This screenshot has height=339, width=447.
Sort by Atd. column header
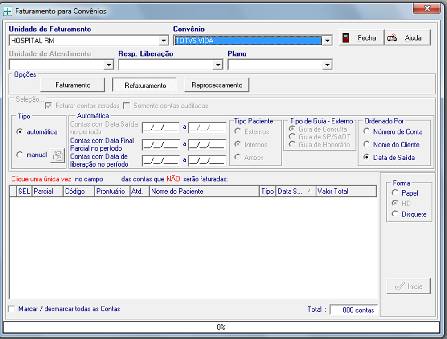pos(139,191)
